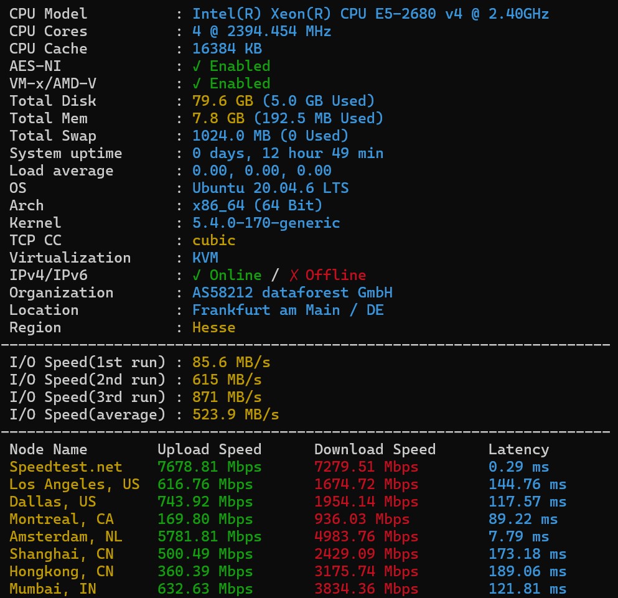618x598 pixels.
Task: Select the Shanghai, CN node name
Action: [62, 554]
